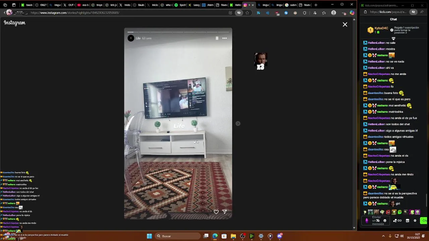
Task: Switch to the 'kris je' tab
Action: tap(111, 5)
